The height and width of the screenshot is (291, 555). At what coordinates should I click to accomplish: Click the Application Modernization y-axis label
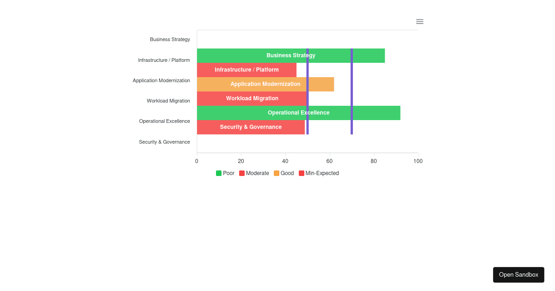click(x=161, y=80)
